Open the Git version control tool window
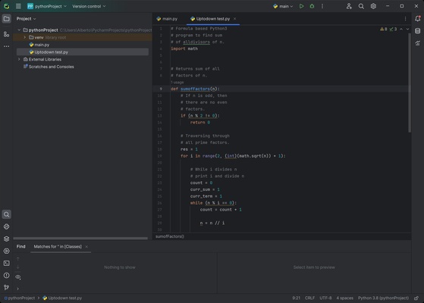 (x=7, y=287)
